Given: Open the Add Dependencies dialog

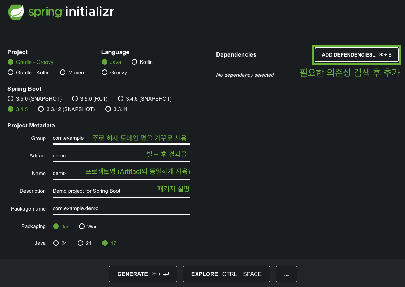Looking at the screenshot, I should (x=357, y=55).
